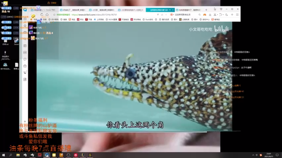This screenshot has height=158, width=282.
Task: Open the NOW直播 bookmark
Action: pos(111,19)
